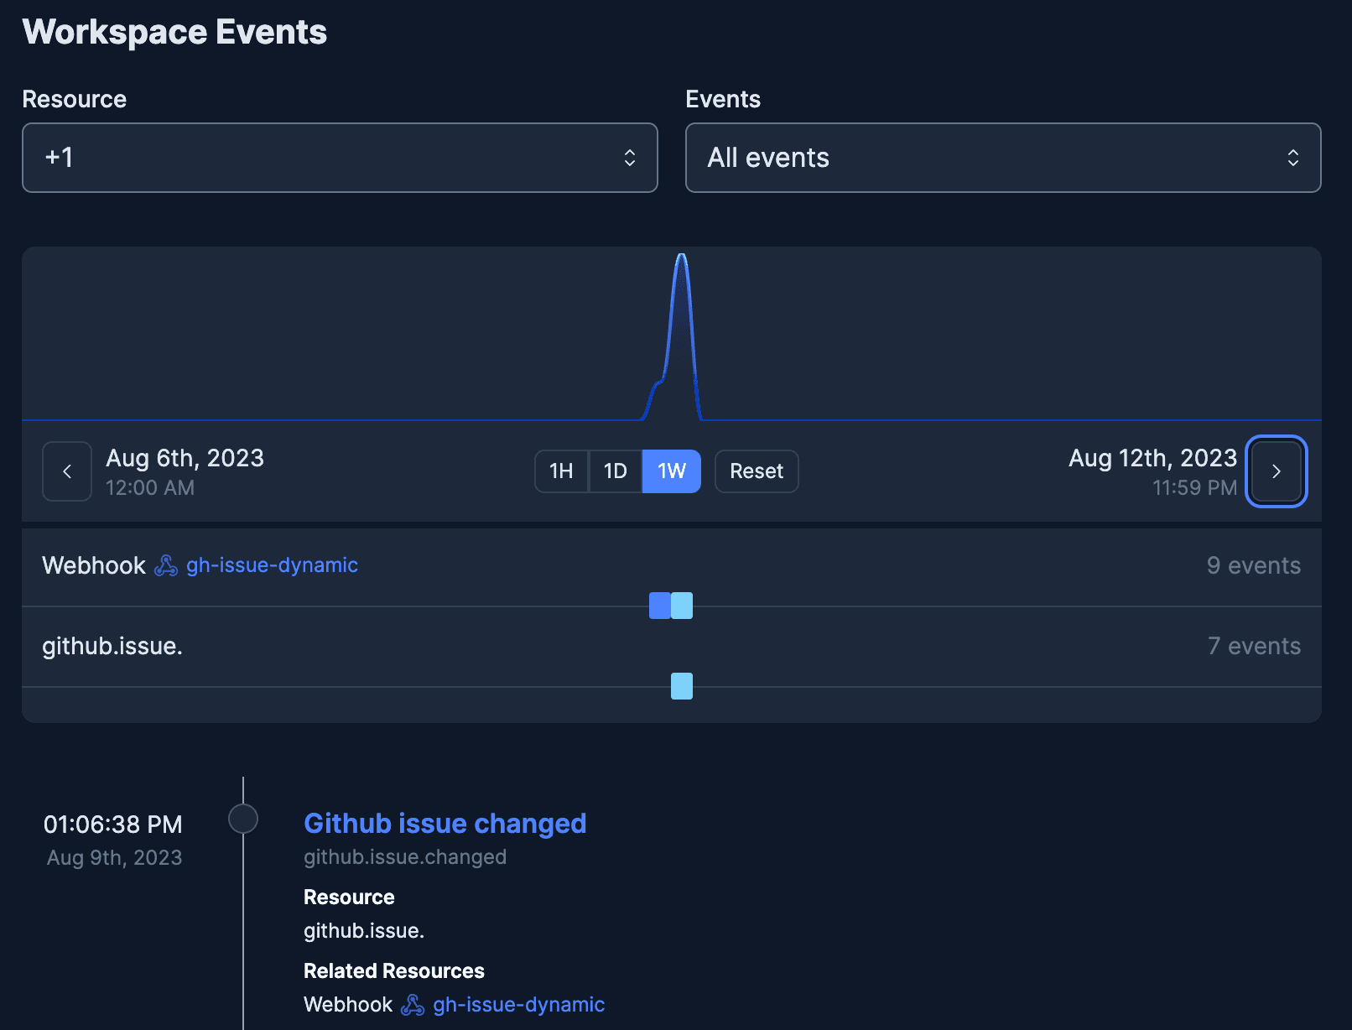Click webhook icon beside gh-issue-dynamic in timeline row

(166, 566)
